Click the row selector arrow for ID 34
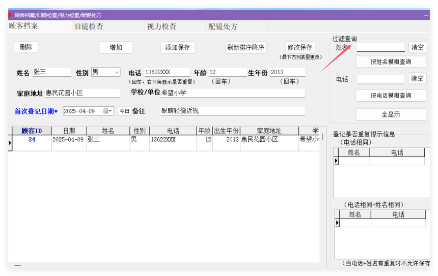 point(10,143)
